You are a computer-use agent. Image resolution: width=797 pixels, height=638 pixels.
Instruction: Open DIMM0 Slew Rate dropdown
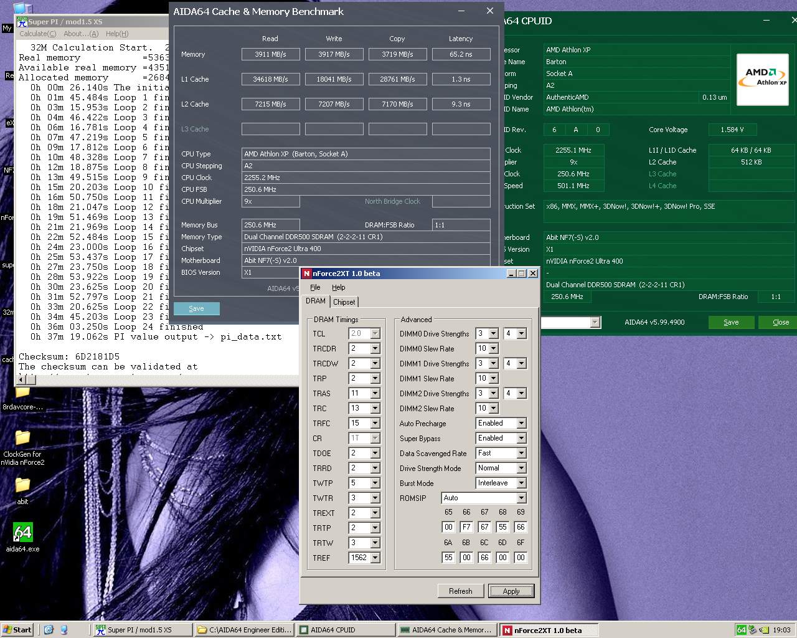[493, 349]
